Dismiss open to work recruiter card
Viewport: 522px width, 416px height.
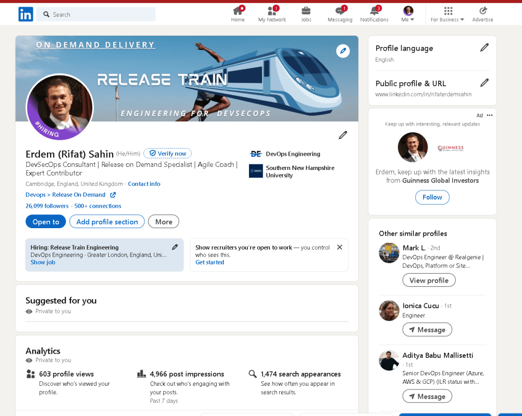(x=339, y=247)
